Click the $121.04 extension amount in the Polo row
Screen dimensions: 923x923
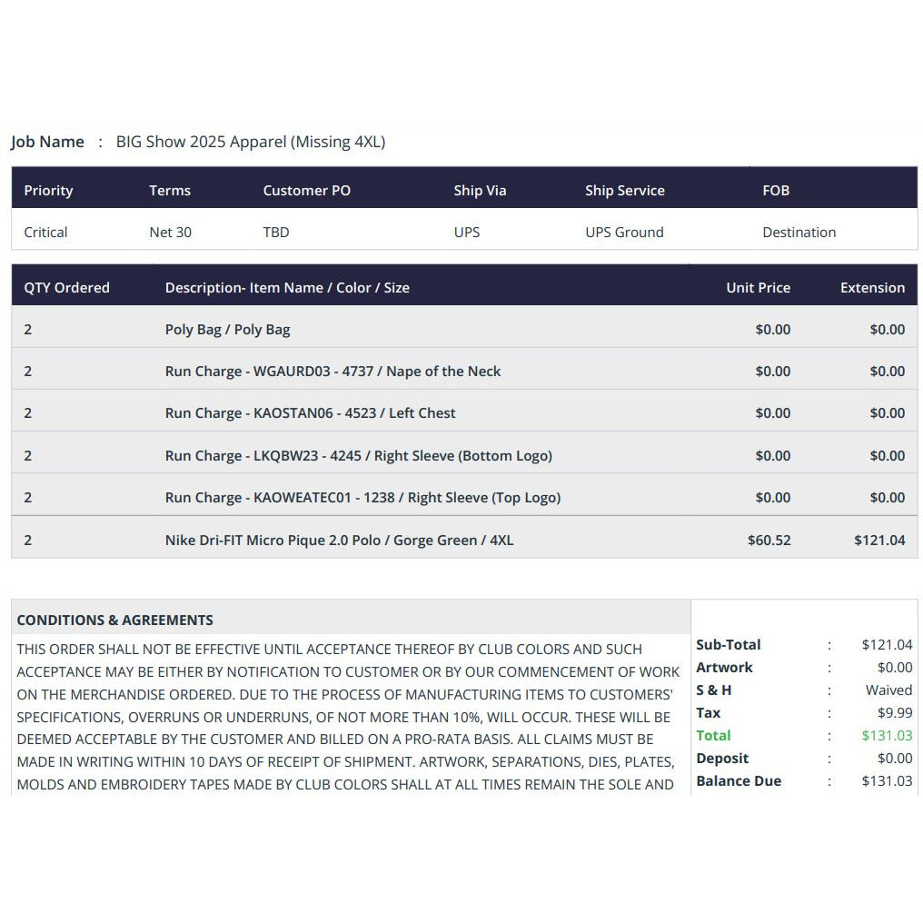[x=879, y=540]
